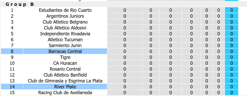
Task: Select Independiente Rivadavia team cell
Action: pos(65,34)
